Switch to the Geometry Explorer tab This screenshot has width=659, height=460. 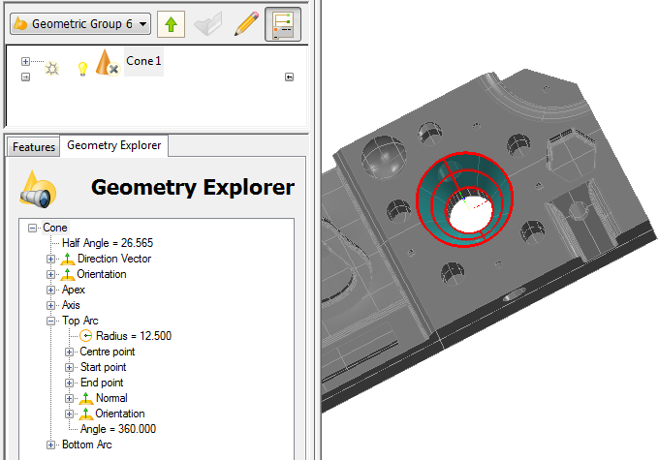(114, 145)
